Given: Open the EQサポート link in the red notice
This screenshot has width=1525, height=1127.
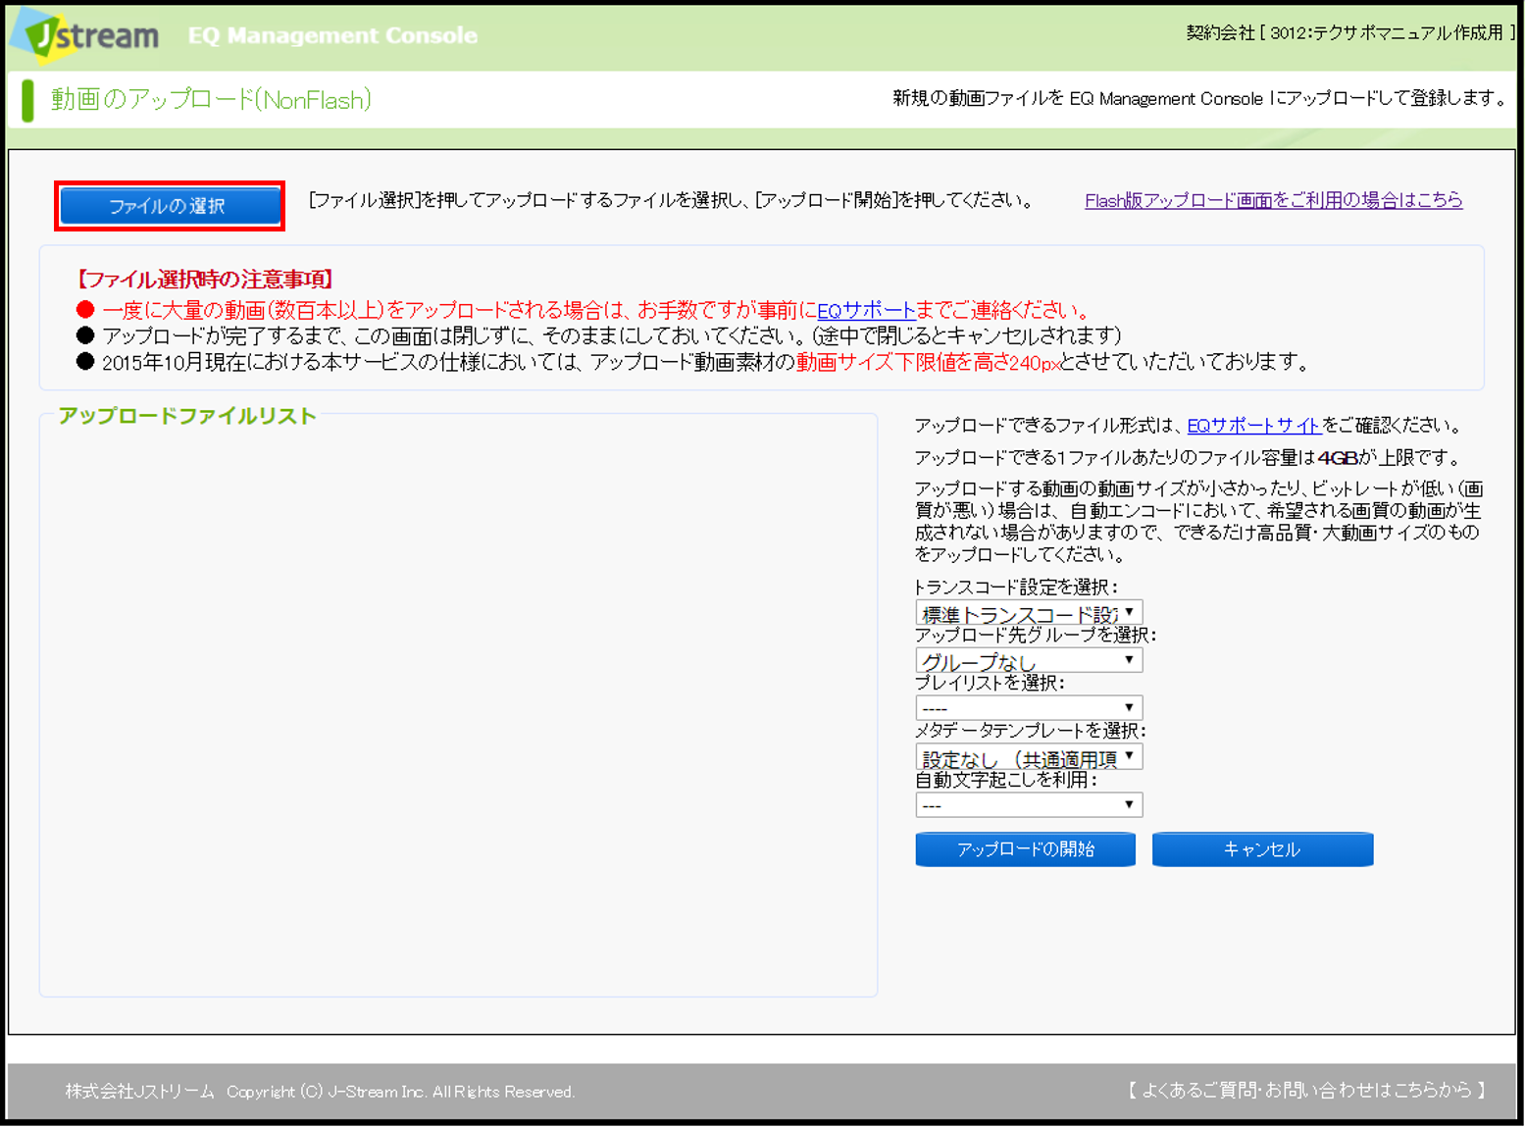Looking at the screenshot, I should (x=865, y=311).
